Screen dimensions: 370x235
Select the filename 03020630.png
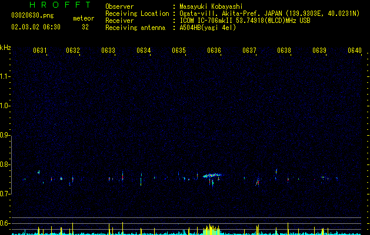pyautogui.click(x=32, y=16)
